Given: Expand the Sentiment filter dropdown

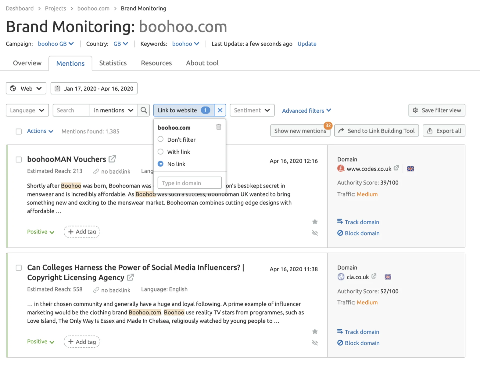Looking at the screenshot, I should (252, 110).
